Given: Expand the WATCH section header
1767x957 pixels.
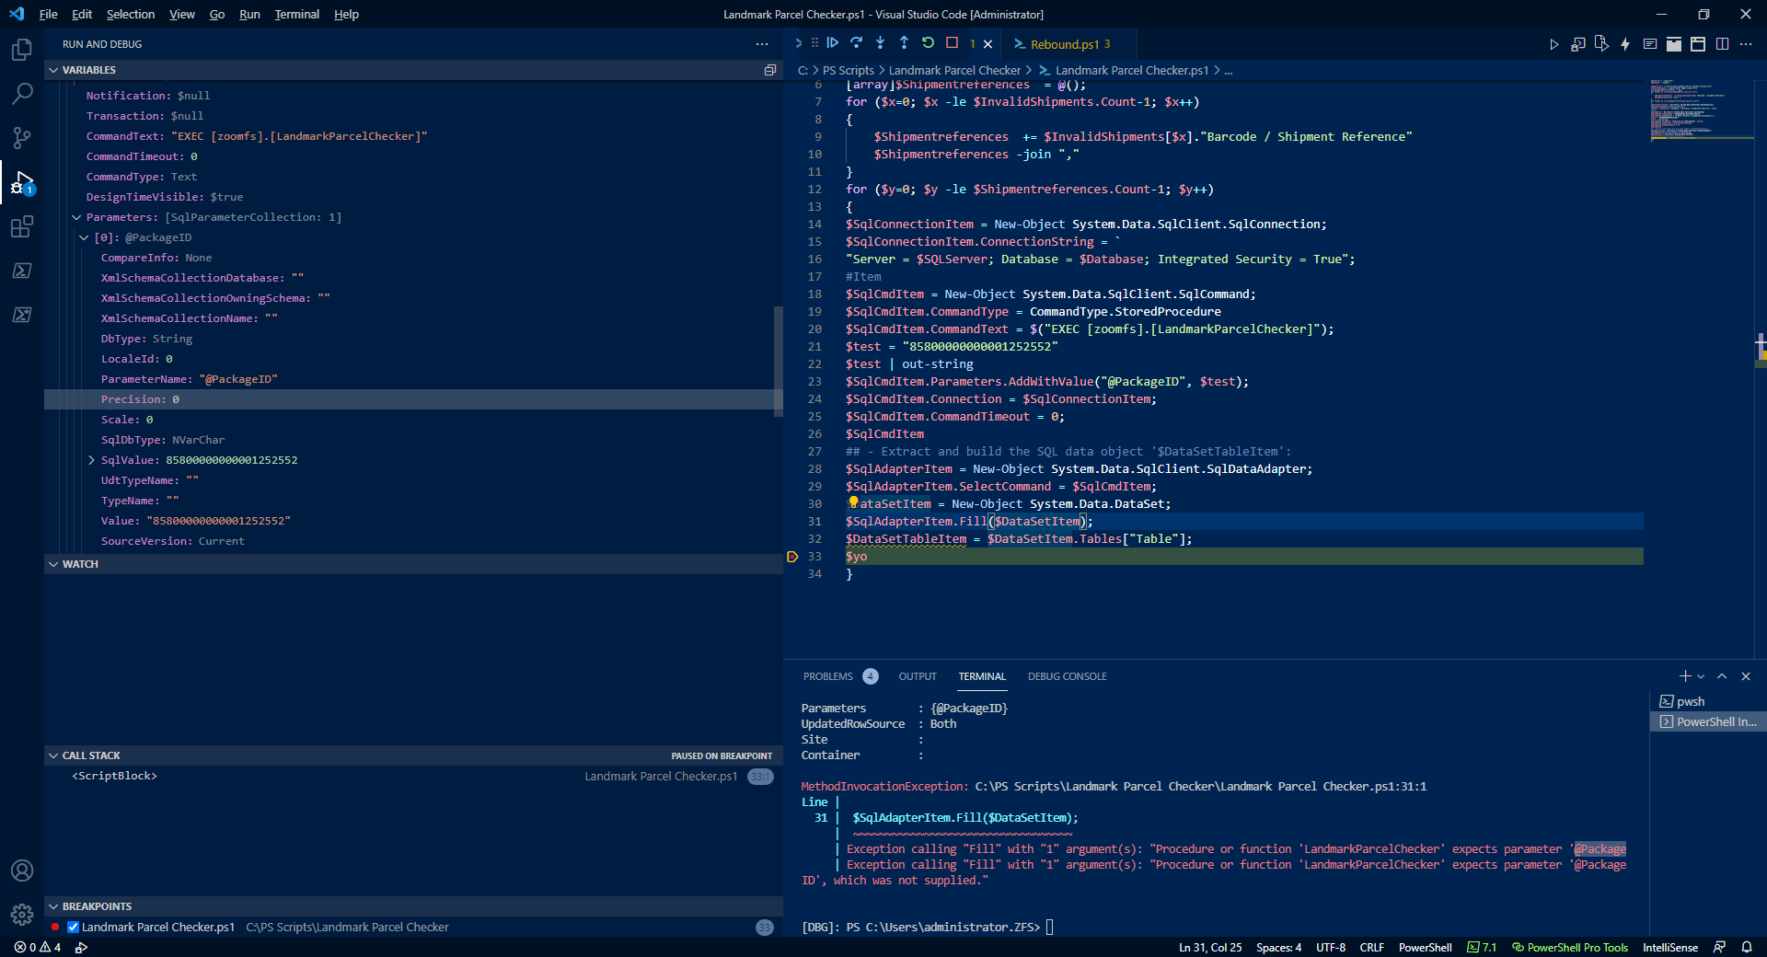Looking at the screenshot, I should coord(413,564).
